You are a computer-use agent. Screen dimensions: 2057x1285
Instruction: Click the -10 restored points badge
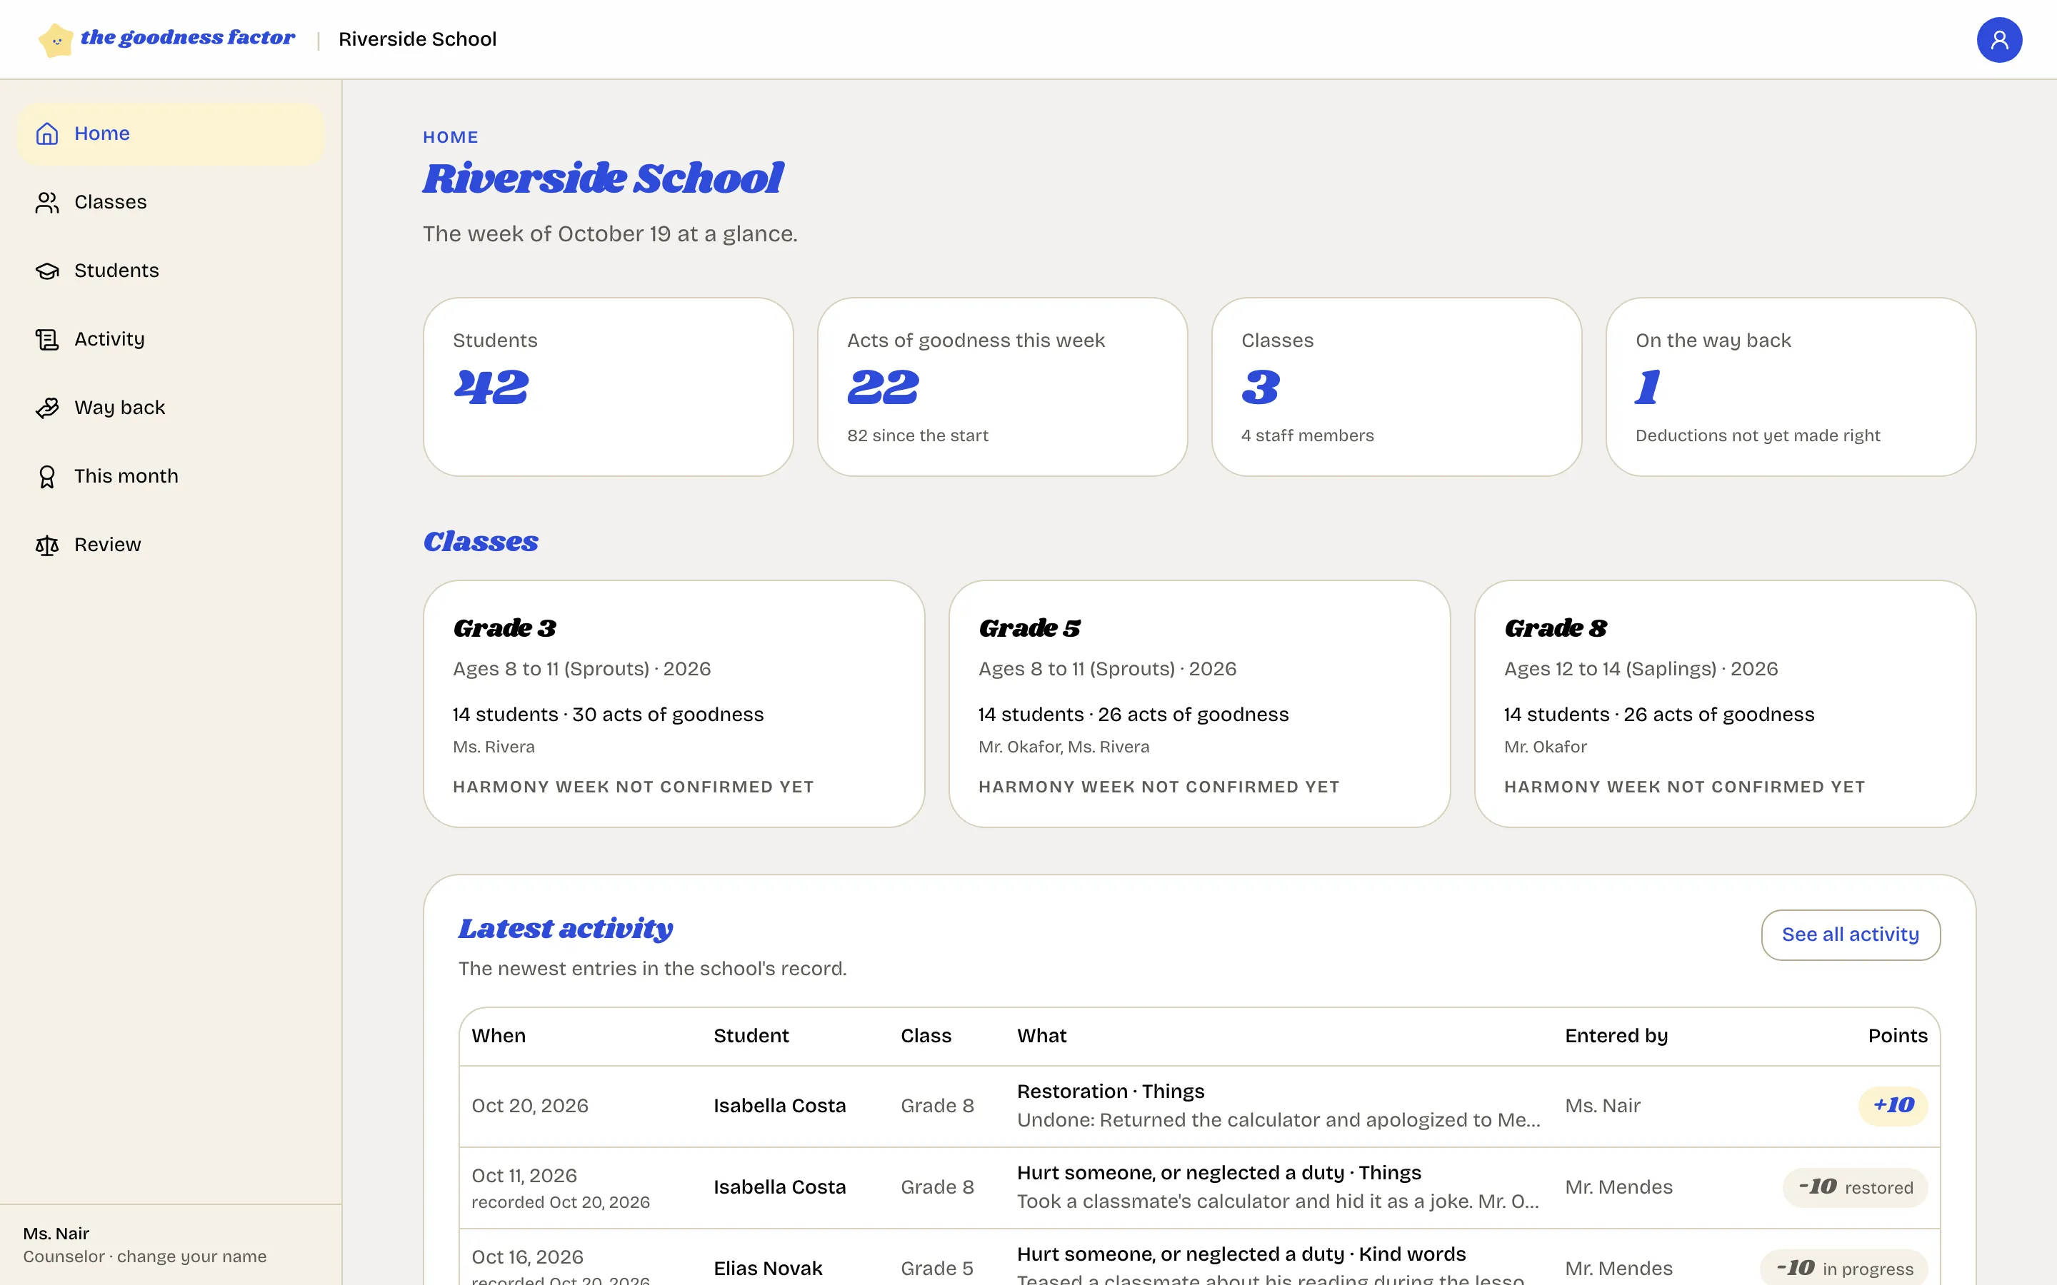1855,1187
